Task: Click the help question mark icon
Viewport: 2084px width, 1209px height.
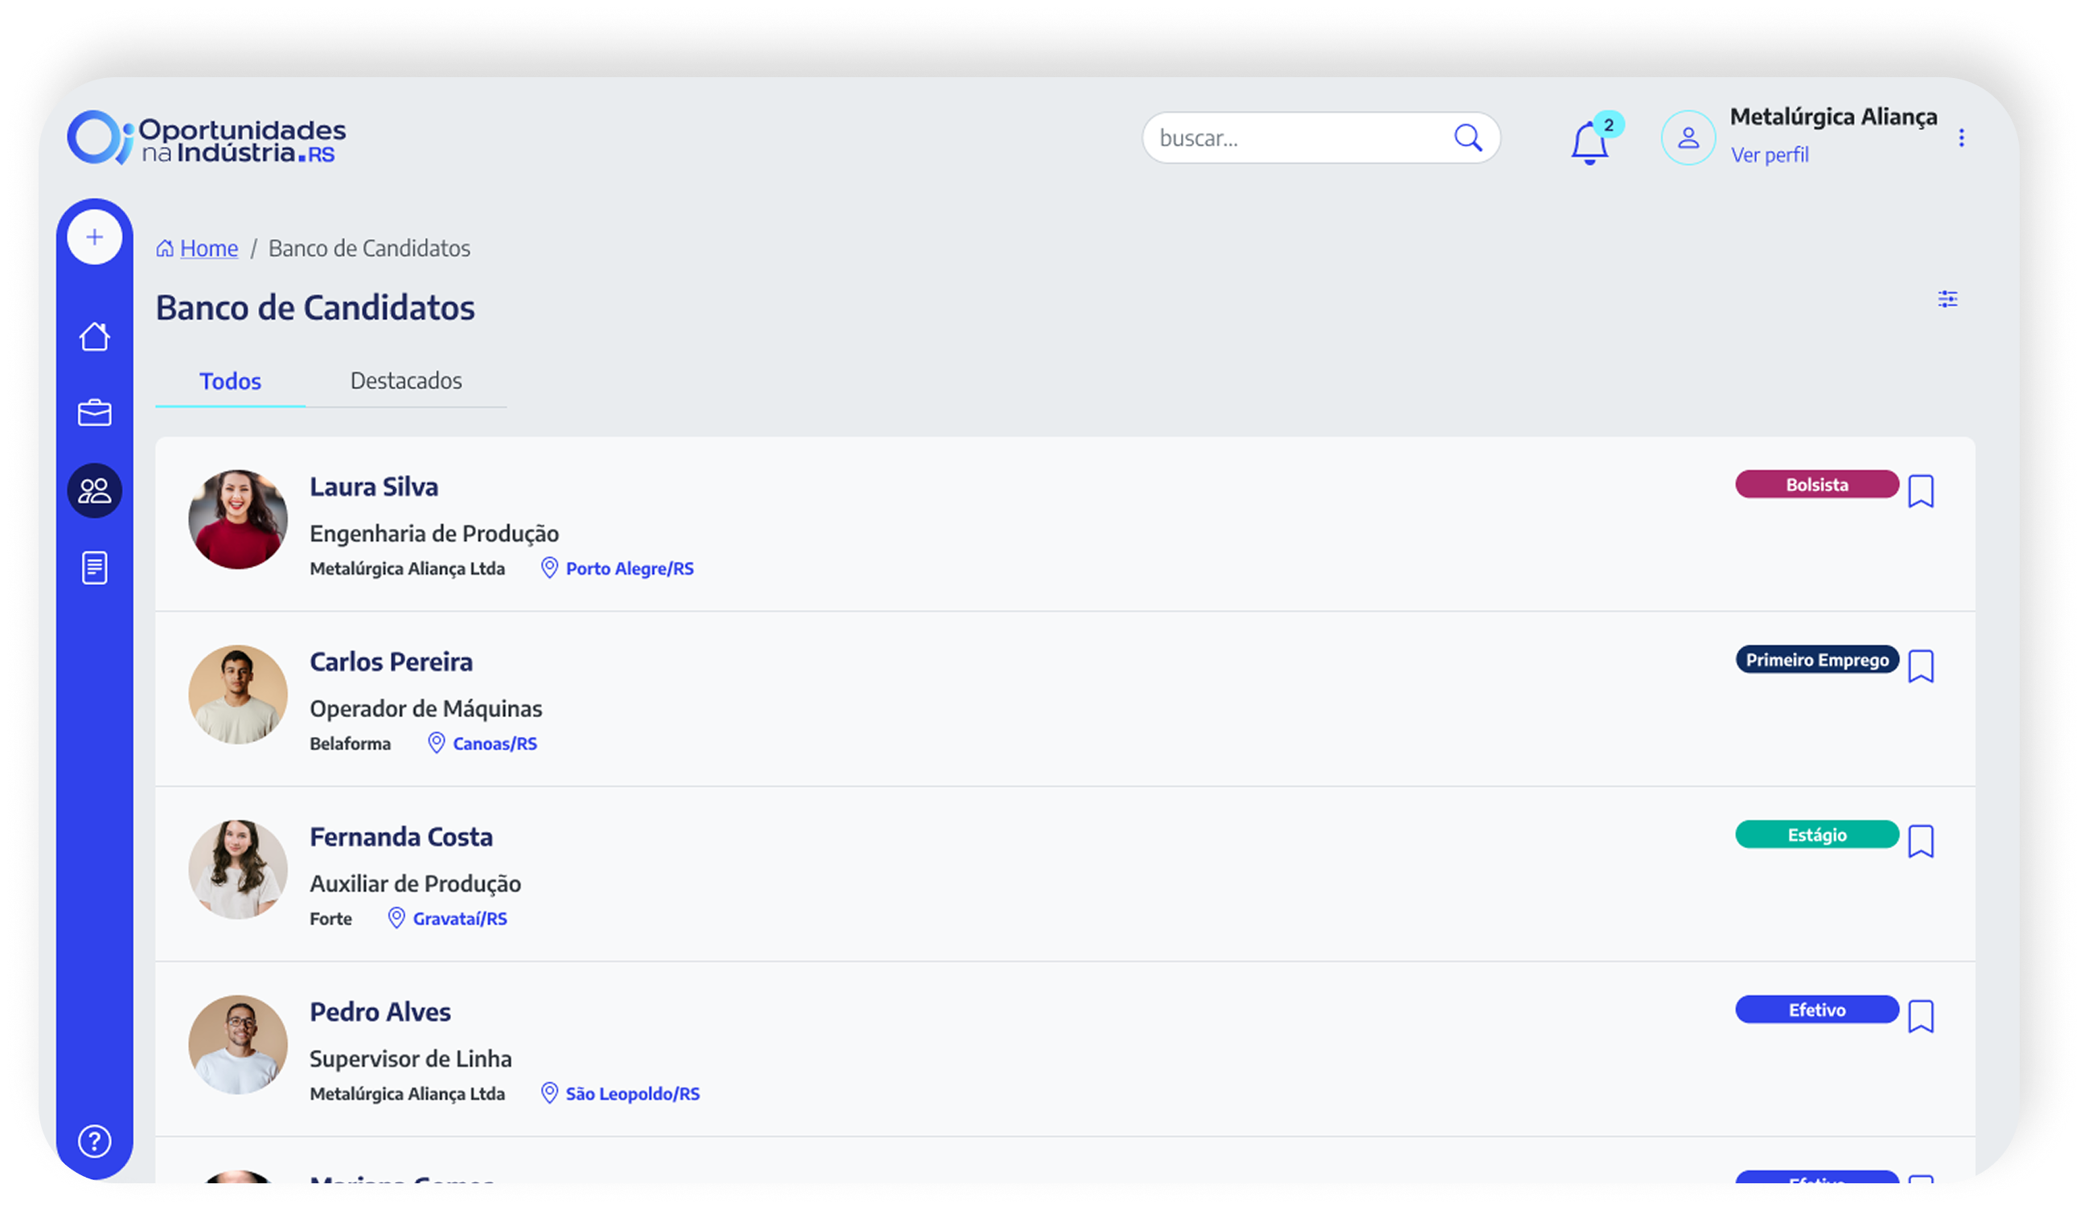Action: pyautogui.click(x=94, y=1141)
